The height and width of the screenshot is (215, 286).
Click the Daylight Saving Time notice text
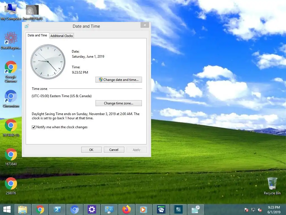[86, 116]
